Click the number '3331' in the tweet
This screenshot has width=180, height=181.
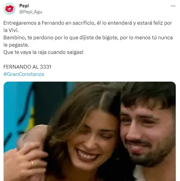tap(45, 67)
